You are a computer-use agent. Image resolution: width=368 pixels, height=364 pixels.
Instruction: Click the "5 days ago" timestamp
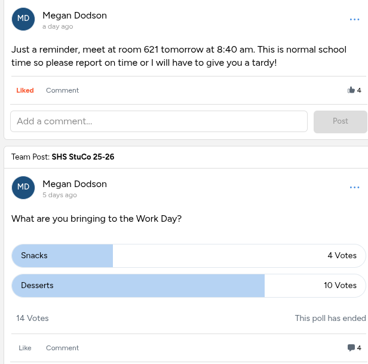tap(59, 195)
